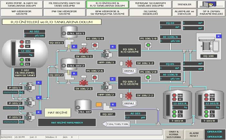
Task: Click the AI-103 pH value field
Action: (135, 117)
